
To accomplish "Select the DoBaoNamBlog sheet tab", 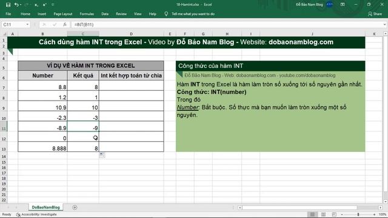I will point(46,207).
